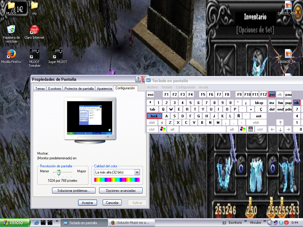This screenshot has width=303, height=227.
Task: Toggle the nlk num lock key
Action: pos(297,103)
